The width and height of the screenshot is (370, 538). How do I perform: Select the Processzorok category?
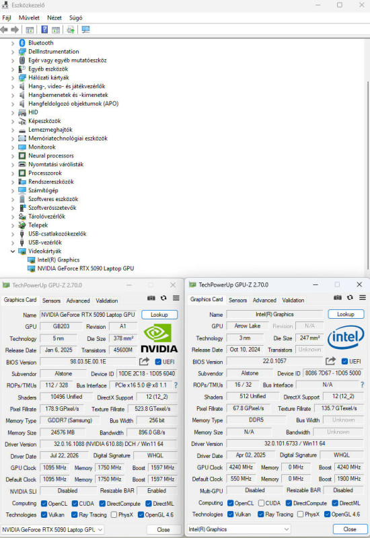tap(45, 174)
